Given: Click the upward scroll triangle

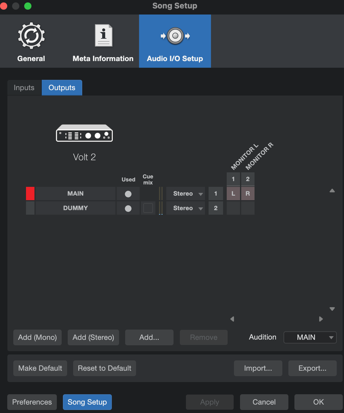Looking at the screenshot, I should coord(332,190).
